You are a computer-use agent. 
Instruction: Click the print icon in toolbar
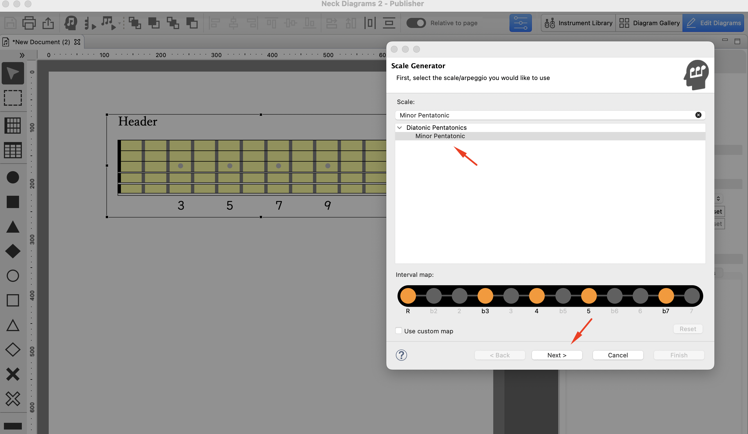tap(29, 23)
